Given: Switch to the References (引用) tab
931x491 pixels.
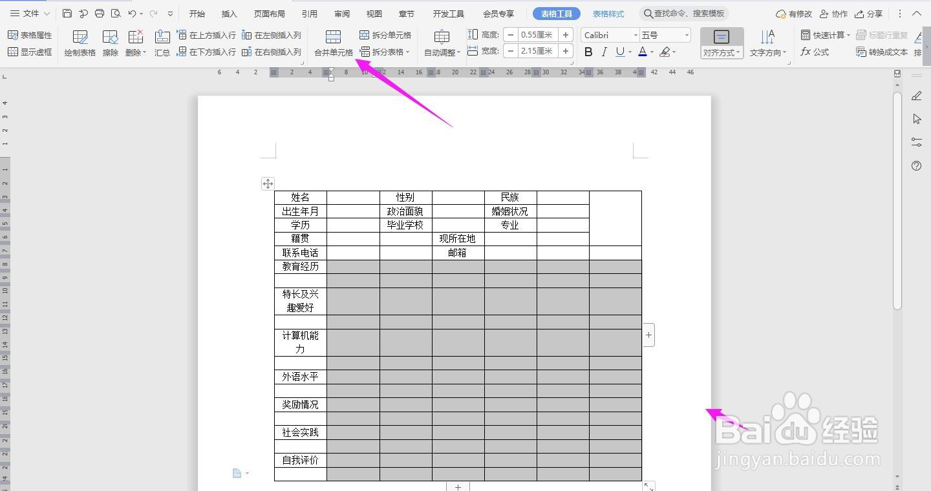Looking at the screenshot, I should click(309, 14).
